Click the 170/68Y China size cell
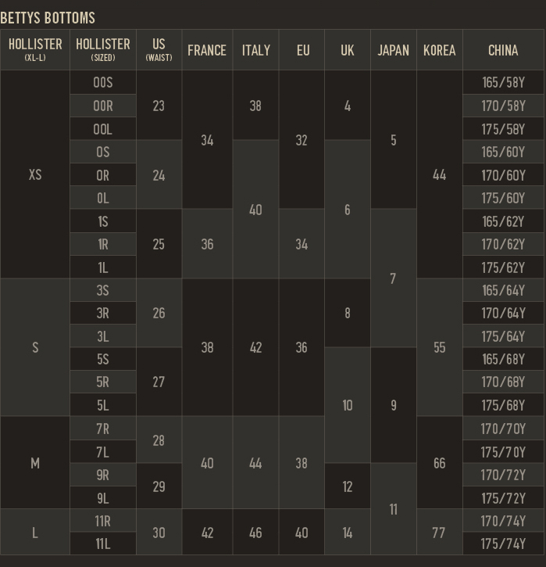The width and height of the screenshot is (546, 567). [x=503, y=382]
